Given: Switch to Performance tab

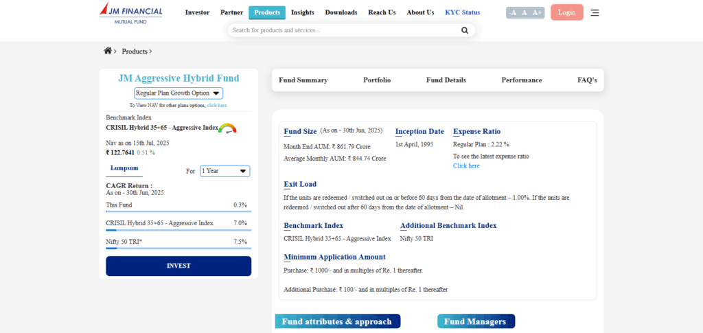Looking at the screenshot, I should click(522, 80).
